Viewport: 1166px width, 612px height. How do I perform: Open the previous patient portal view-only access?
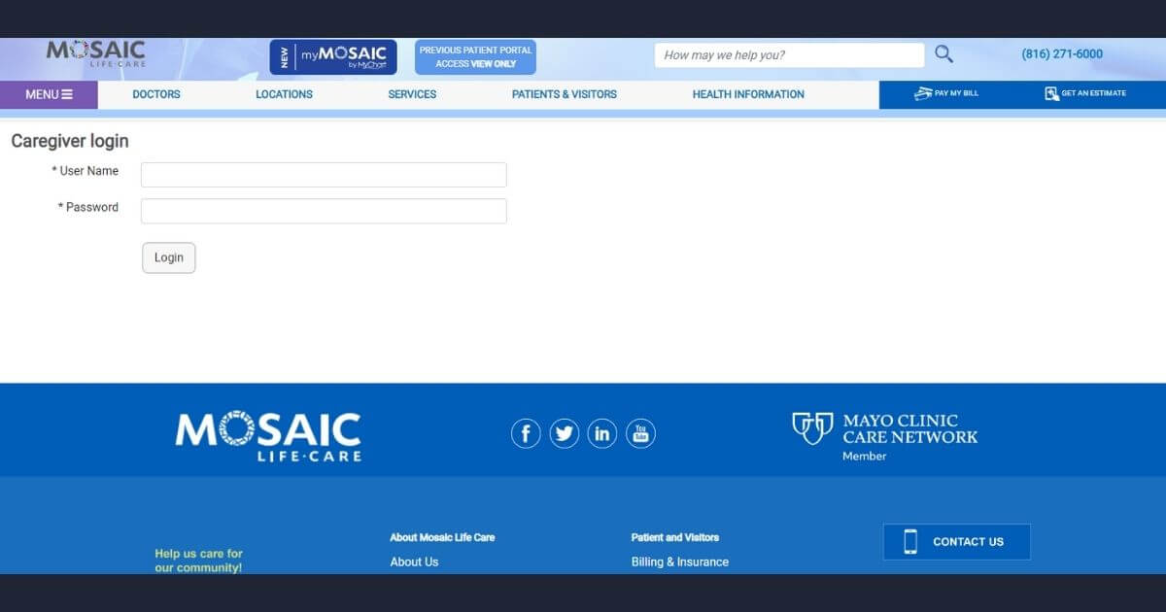475,57
